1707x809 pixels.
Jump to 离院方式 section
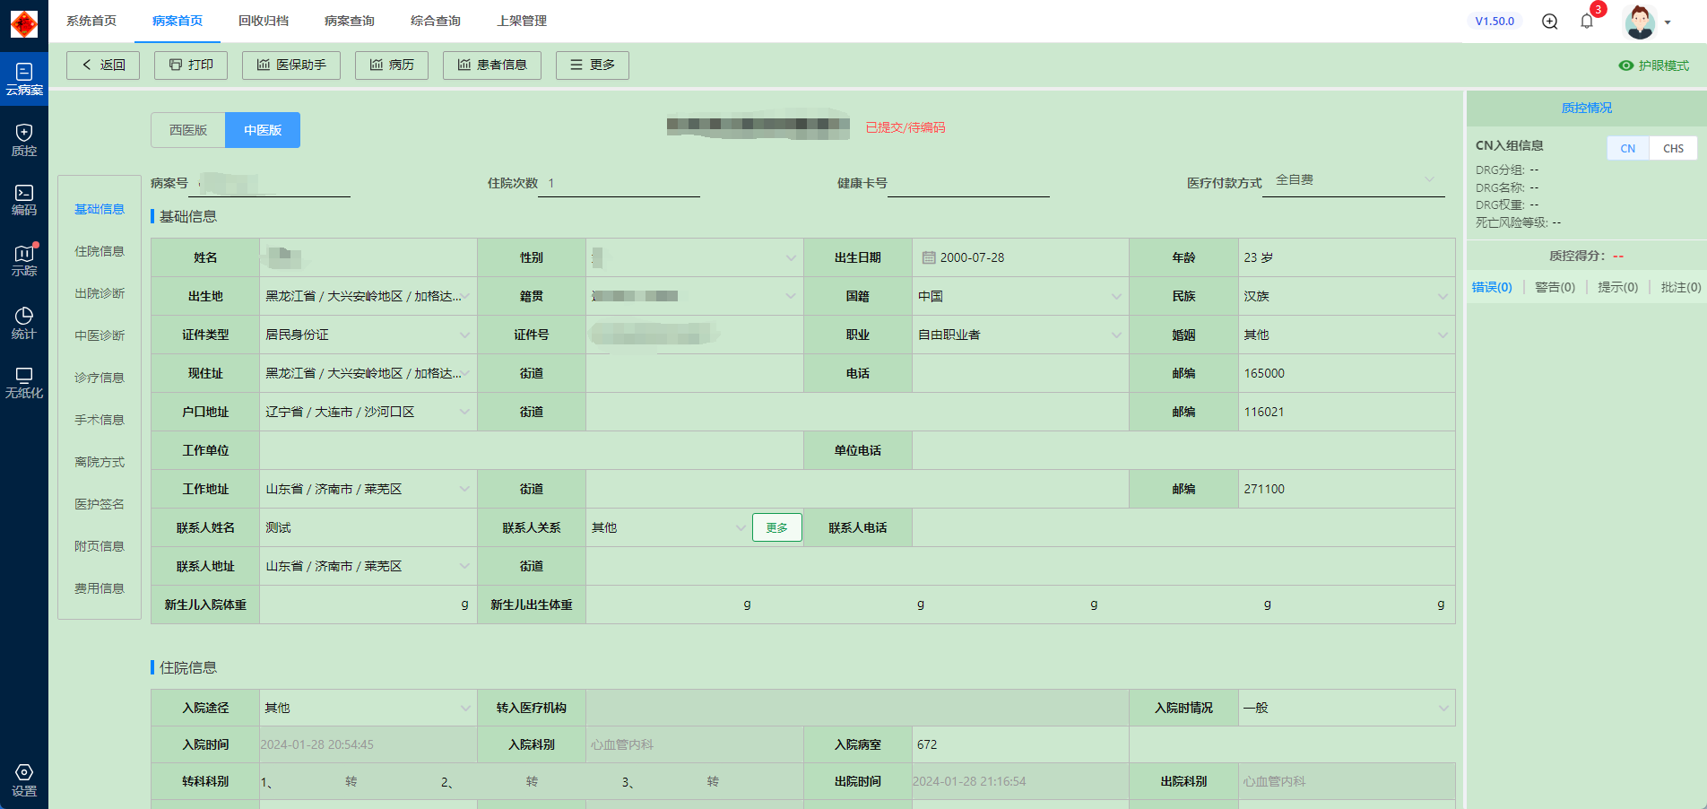[100, 462]
